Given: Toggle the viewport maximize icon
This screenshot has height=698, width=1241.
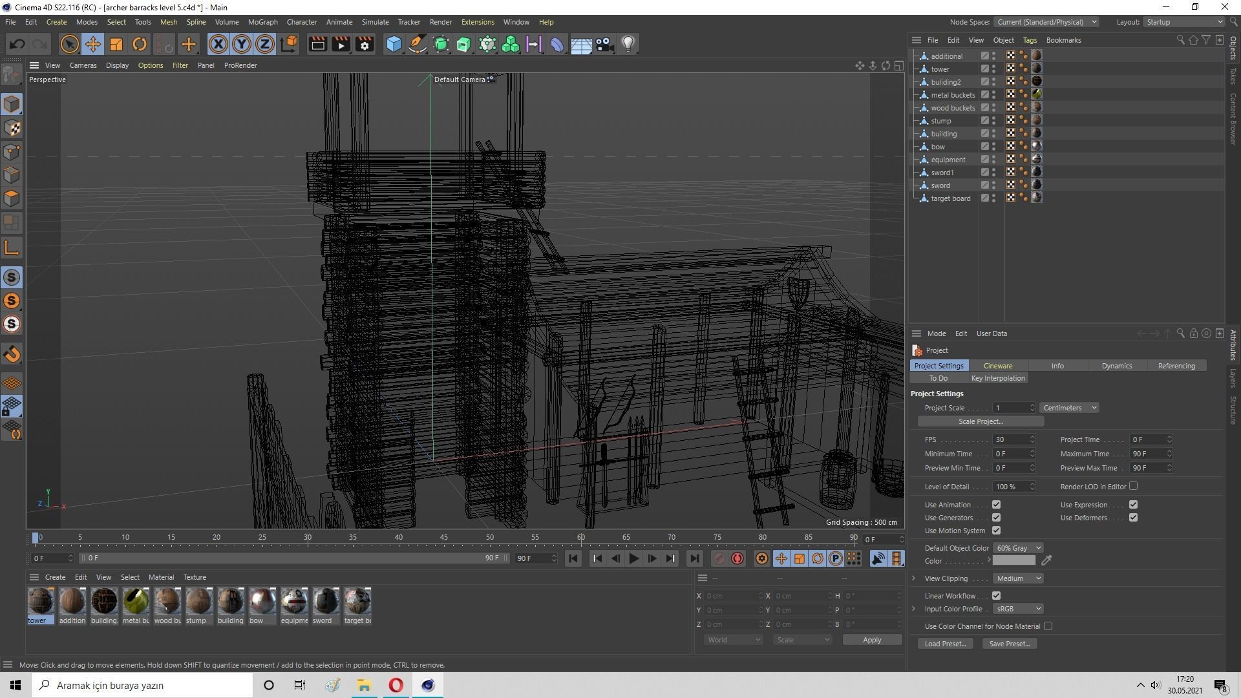Looking at the screenshot, I should pyautogui.click(x=898, y=65).
